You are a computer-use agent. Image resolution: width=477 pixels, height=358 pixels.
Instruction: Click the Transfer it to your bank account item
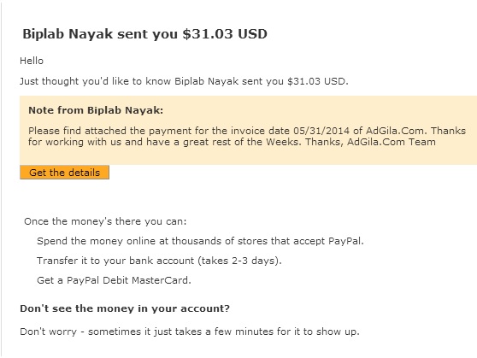tap(159, 261)
